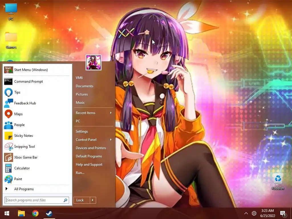Viewport: 292px width, 219px height.
Task: Click the Search programs and files field
Action: 37,200
